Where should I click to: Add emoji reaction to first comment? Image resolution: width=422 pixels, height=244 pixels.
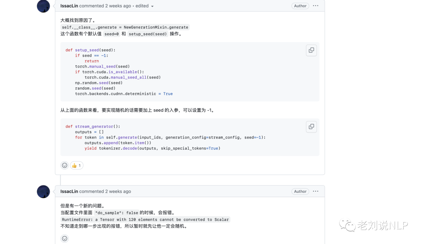click(64, 166)
